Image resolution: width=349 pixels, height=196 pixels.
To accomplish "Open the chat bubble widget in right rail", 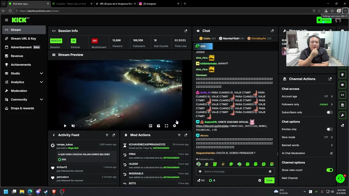I will click(x=342, y=85).
